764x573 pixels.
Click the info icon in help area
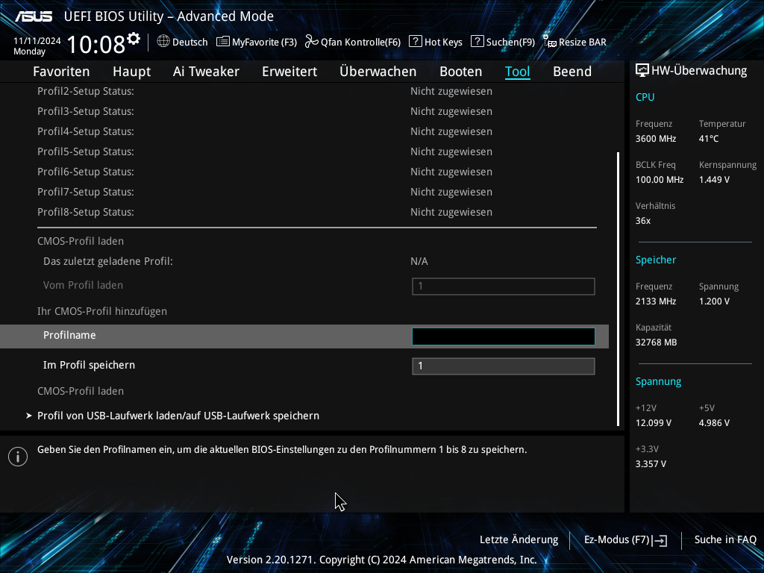[x=18, y=457]
